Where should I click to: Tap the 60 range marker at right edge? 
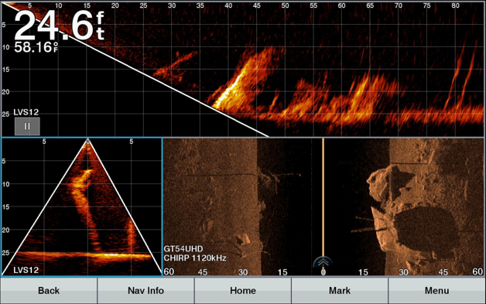point(477,272)
